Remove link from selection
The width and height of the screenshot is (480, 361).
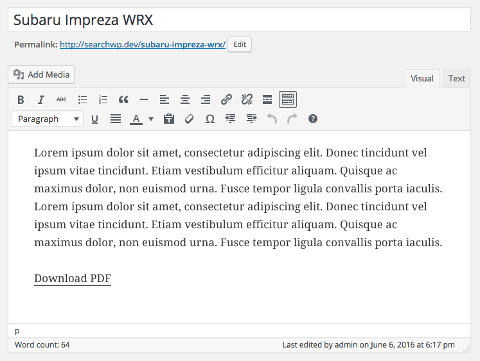pyautogui.click(x=247, y=99)
